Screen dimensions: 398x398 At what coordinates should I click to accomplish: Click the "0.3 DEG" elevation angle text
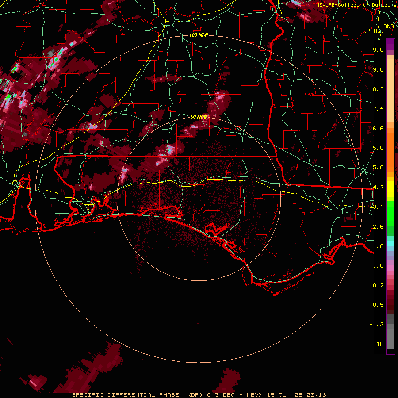(x=221, y=395)
